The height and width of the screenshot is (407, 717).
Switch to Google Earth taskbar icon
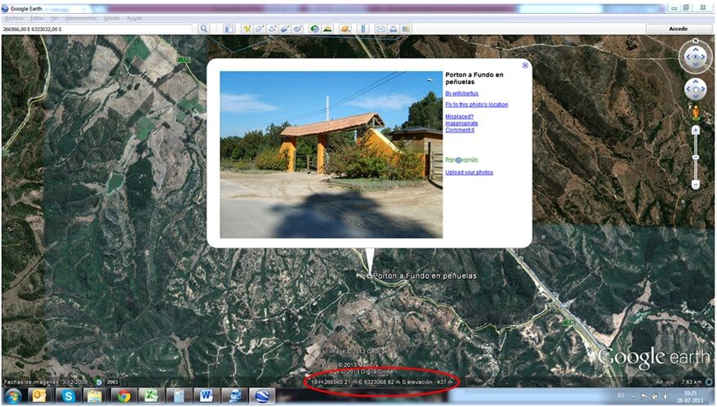(x=262, y=396)
